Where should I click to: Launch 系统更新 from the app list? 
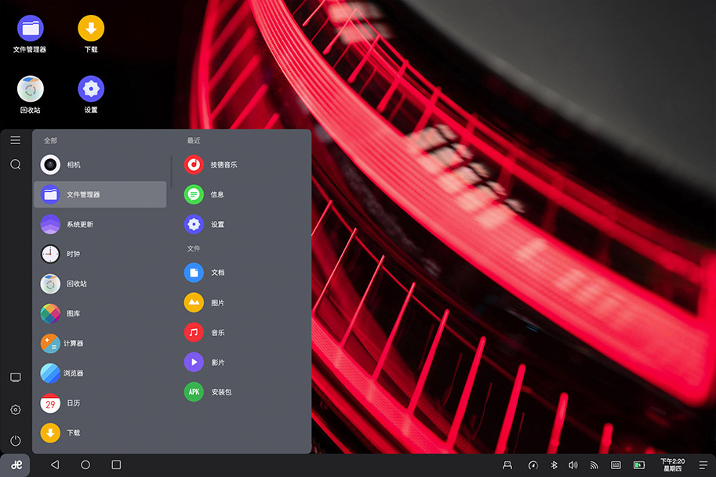78,225
